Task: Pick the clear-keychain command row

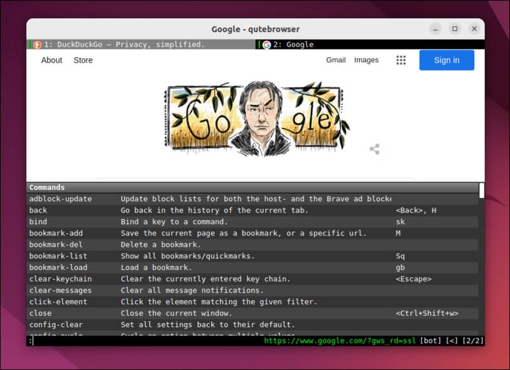Action: (x=60, y=279)
